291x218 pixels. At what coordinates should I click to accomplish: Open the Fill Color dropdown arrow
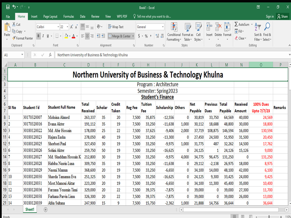tap(69, 36)
